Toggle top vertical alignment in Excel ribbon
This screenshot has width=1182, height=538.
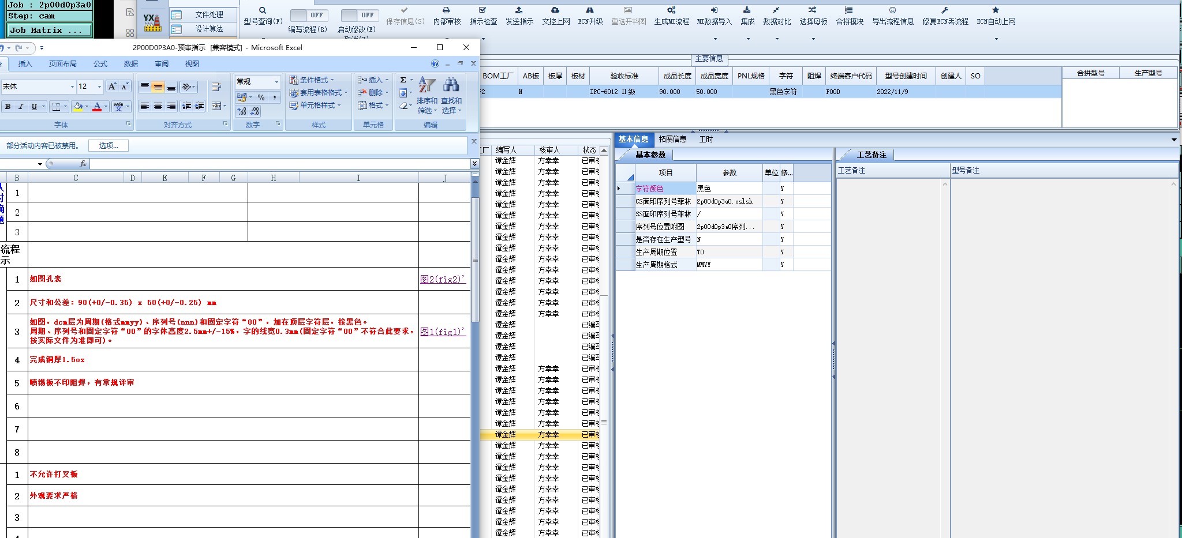click(144, 87)
